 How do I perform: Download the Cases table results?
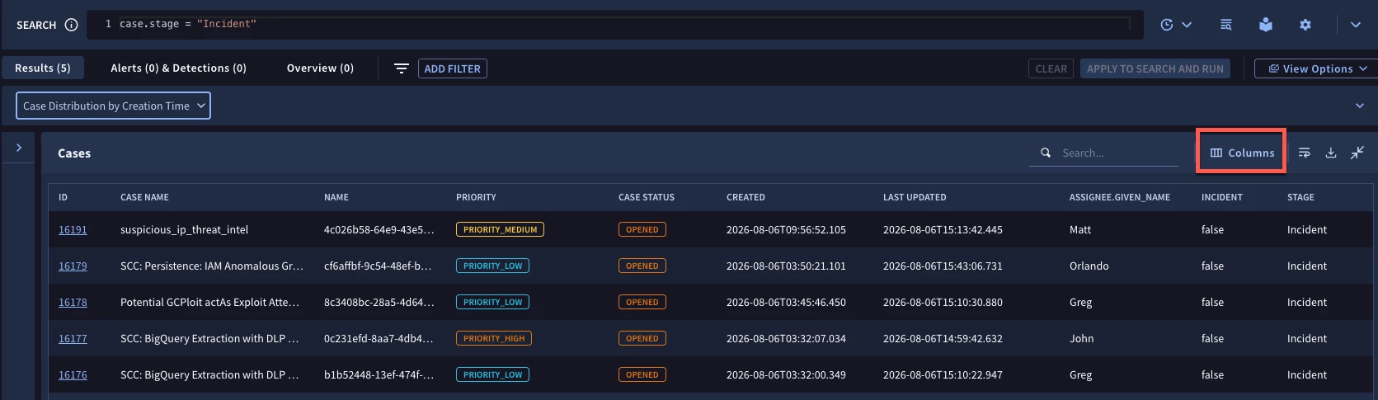point(1331,153)
